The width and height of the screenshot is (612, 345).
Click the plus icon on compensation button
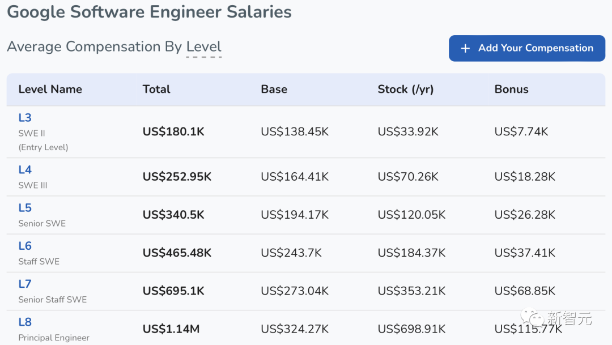465,49
